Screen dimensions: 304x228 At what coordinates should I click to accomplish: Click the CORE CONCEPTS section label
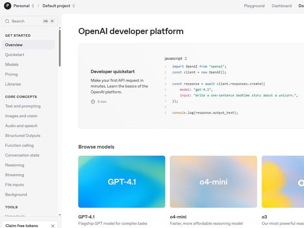tap(21, 97)
